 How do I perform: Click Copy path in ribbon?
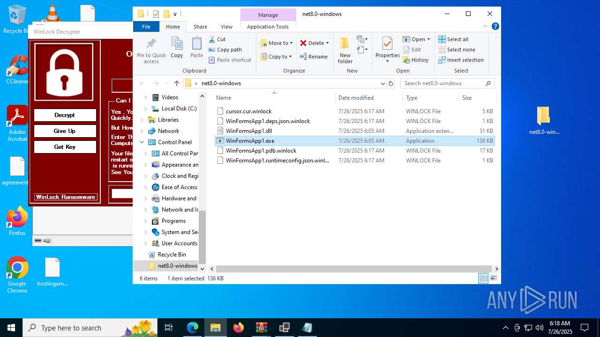(225, 50)
